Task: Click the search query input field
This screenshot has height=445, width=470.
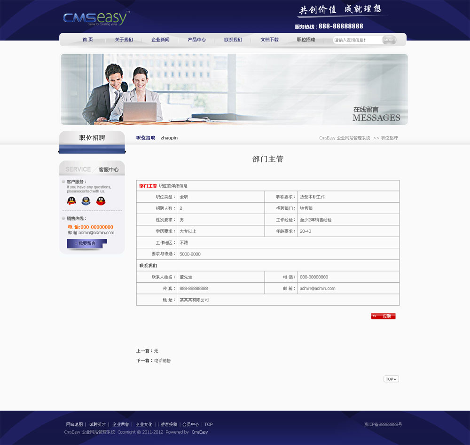Action: [356, 40]
